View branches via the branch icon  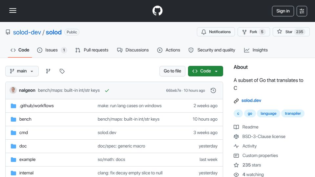(48, 71)
